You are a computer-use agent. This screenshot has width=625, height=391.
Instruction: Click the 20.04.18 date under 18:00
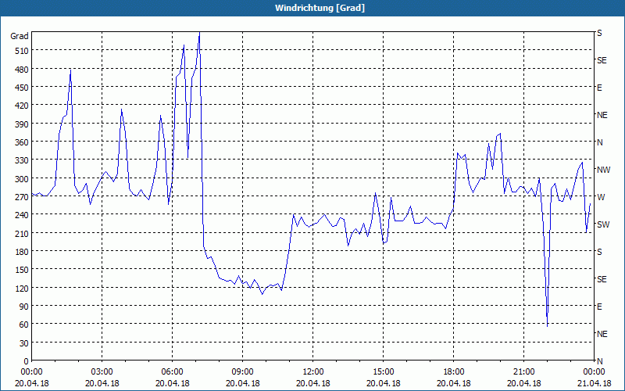[454, 383]
